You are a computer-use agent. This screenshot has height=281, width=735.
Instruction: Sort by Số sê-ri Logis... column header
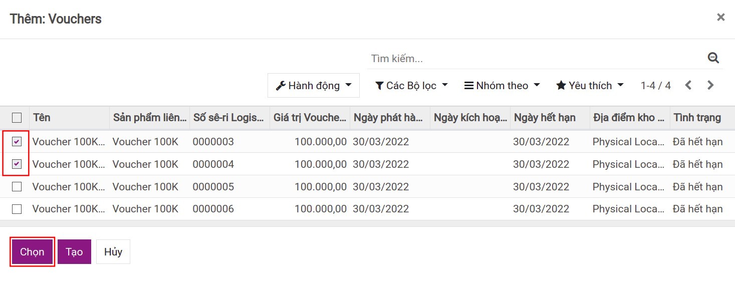pos(228,118)
